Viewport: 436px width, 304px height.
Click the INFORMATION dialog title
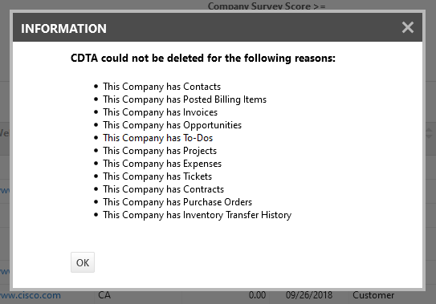pos(63,28)
